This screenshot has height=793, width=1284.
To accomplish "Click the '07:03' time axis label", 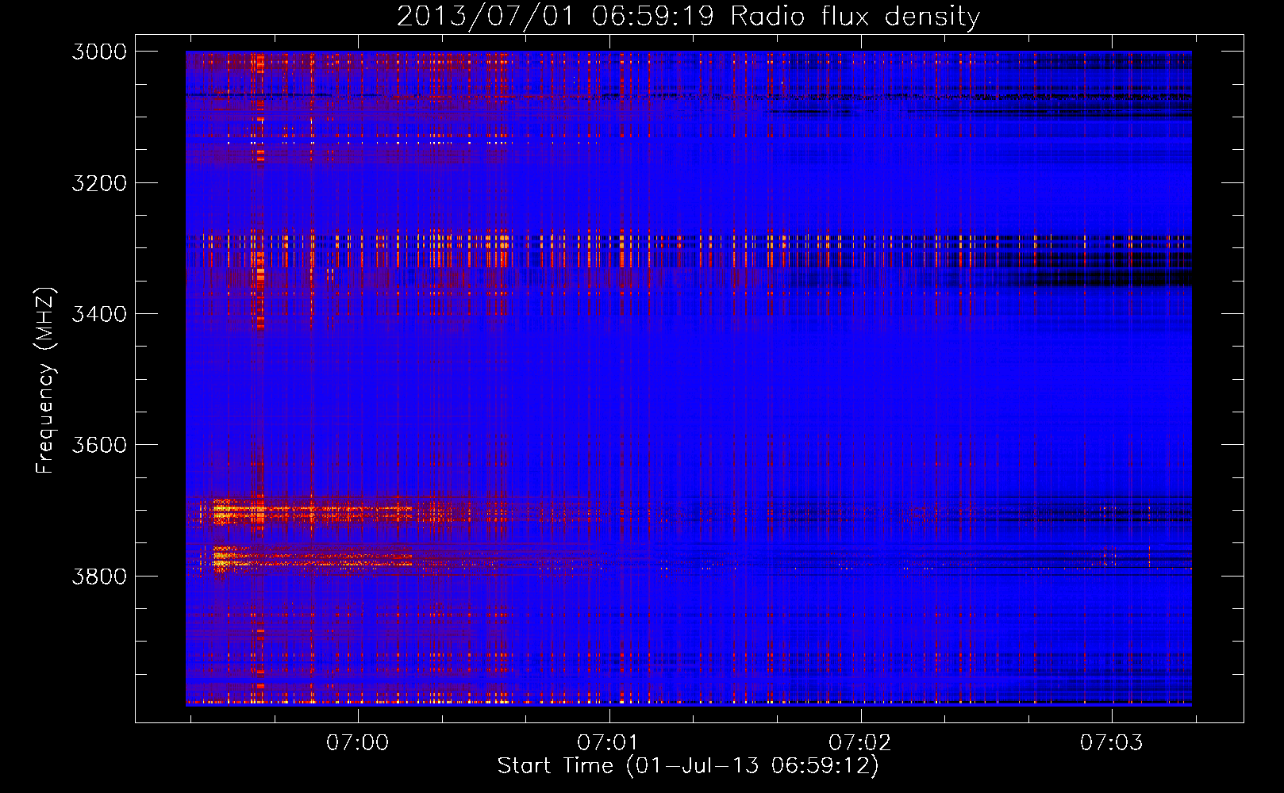I will (x=1112, y=743).
